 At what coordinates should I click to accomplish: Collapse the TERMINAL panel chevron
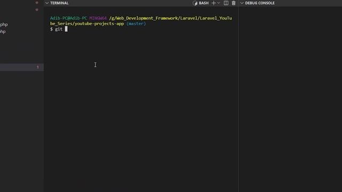[x=46, y=3]
